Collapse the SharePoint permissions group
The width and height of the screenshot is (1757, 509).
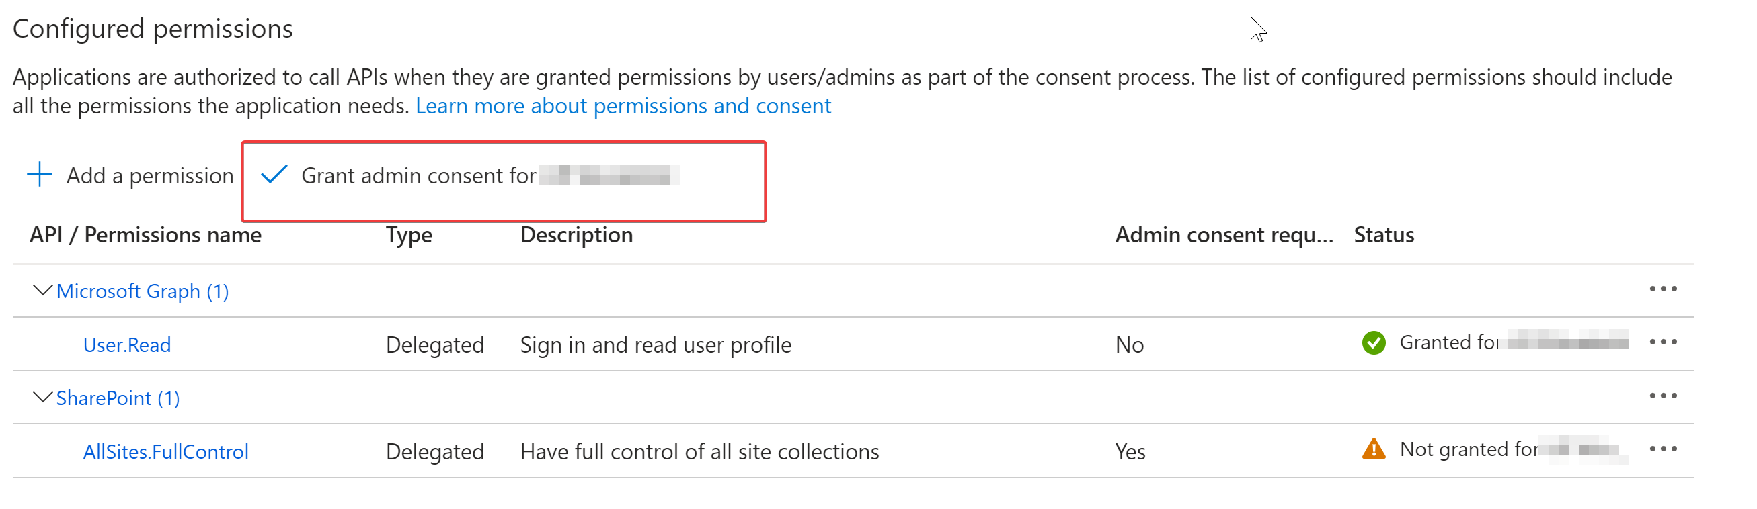click(42, 398)
